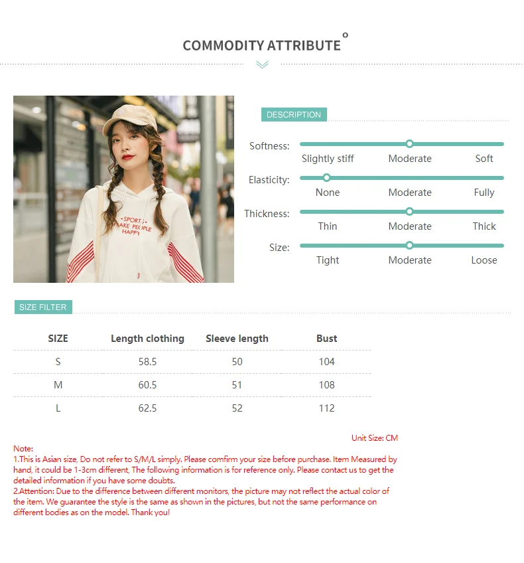Click bust value 112
Image resolution: width=524 pixels, height=563 pixels.
[x=327, y=408]
